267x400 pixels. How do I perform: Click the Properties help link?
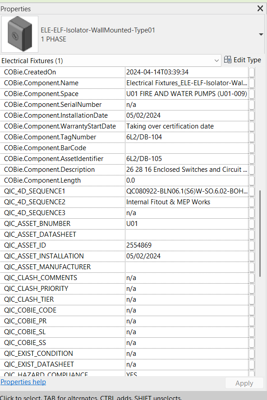[x=23, y=382]
